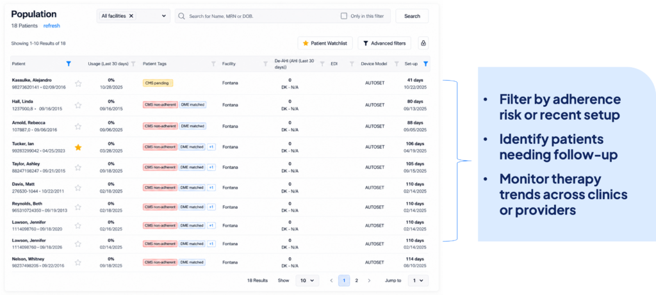Remove the All facilities chip with its X
656x295 pixels.
(x=131, y=16)
